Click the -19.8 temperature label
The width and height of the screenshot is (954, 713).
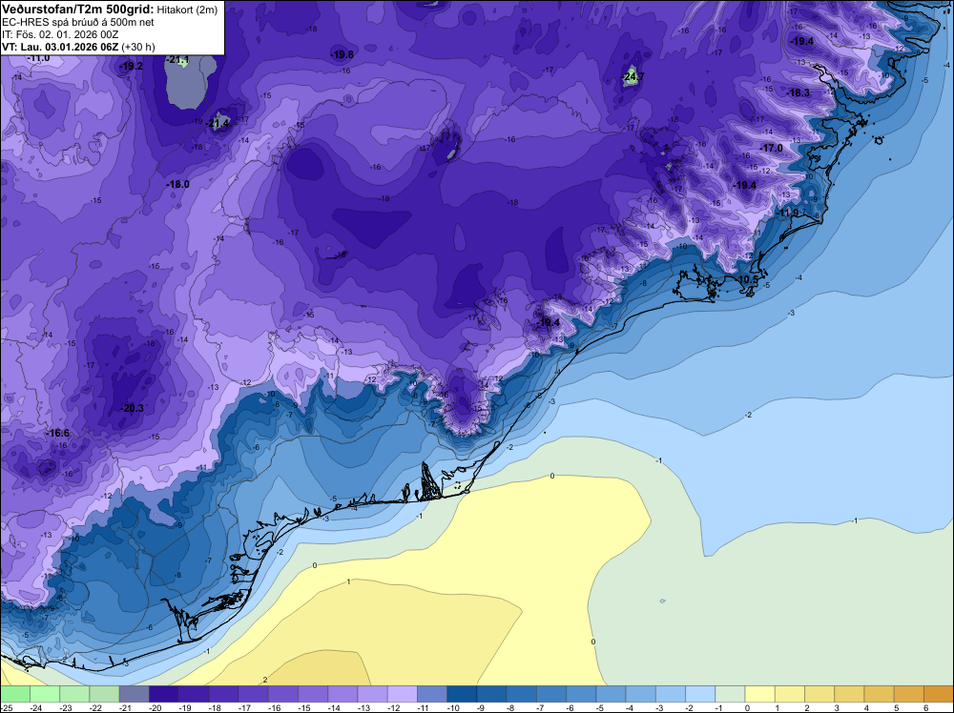pyautogui.click(x=342, y=54)
